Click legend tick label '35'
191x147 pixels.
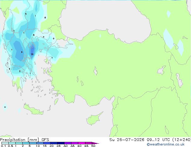coord(72,146)
